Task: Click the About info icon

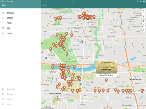Action: 3,104
